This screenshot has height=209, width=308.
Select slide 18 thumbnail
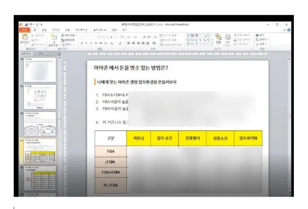(x=40, y=178)
